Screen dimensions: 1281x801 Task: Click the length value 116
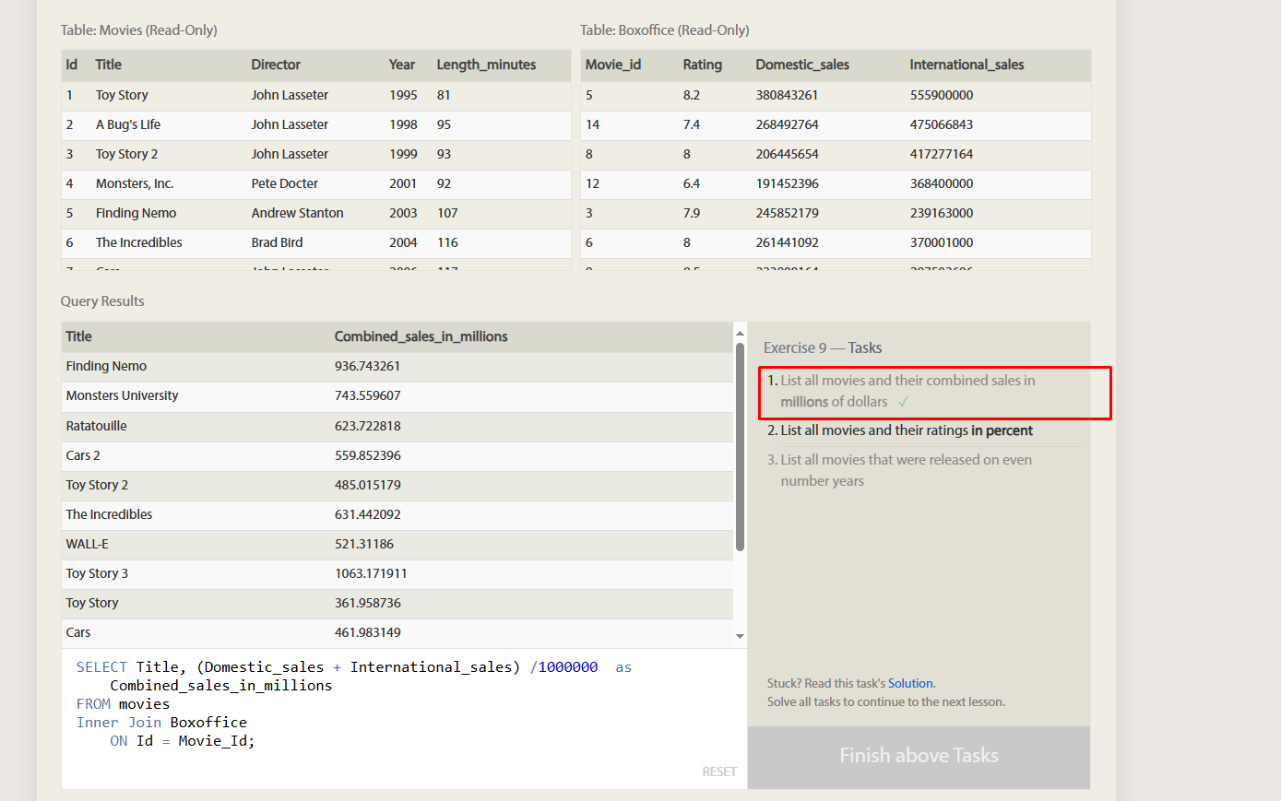point(447,242)
